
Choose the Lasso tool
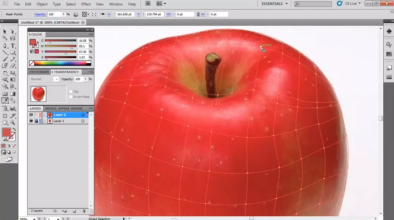13,38
